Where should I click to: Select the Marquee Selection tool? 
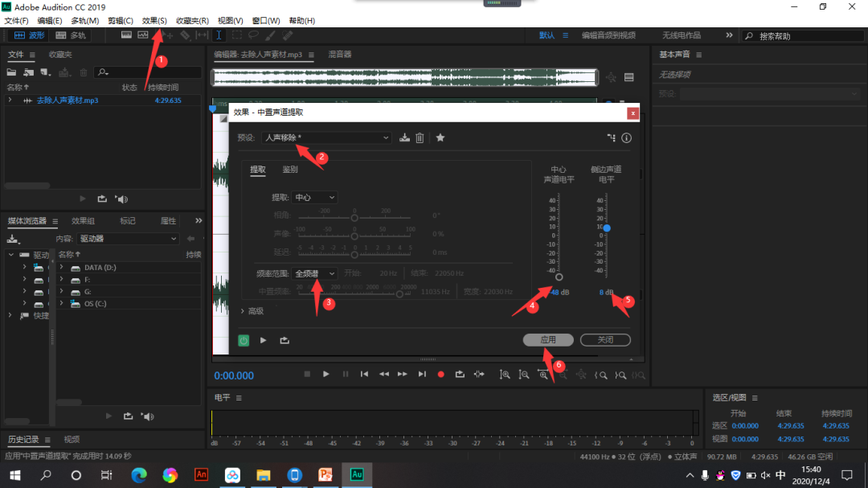pos(237,35)
